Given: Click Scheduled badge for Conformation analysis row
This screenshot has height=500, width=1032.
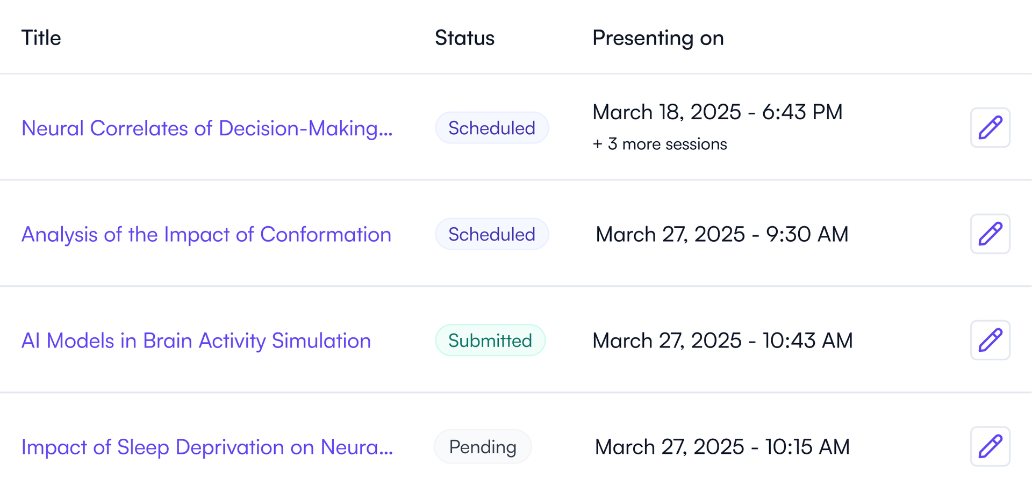Looking at the screenshot, I should 492,235.
